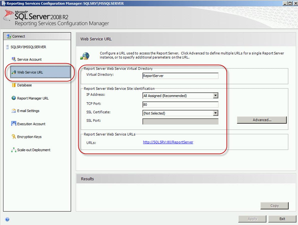The height and width of the screenshot is (225, 298).
Task: Expand the SSL Certificate dropdown arrow
Action: point(216,113)
